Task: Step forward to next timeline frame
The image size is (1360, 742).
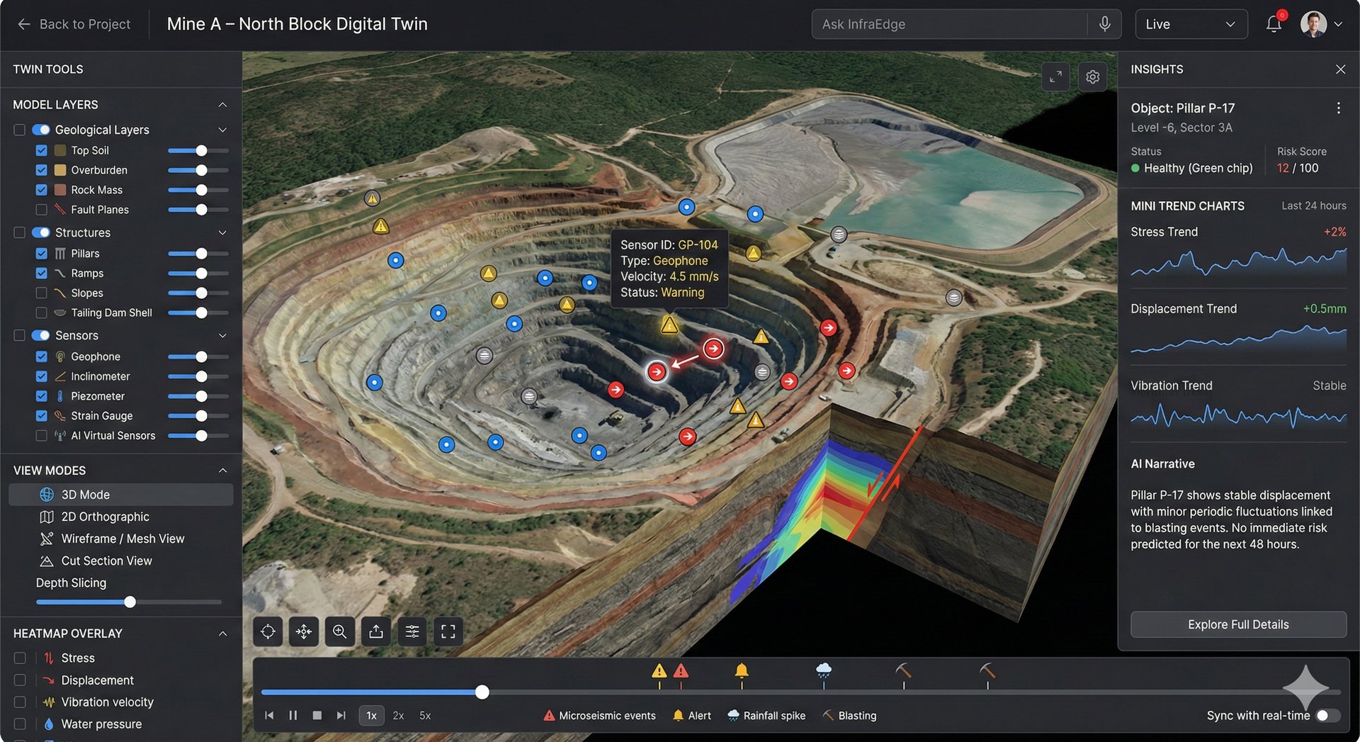Action: 341,716
